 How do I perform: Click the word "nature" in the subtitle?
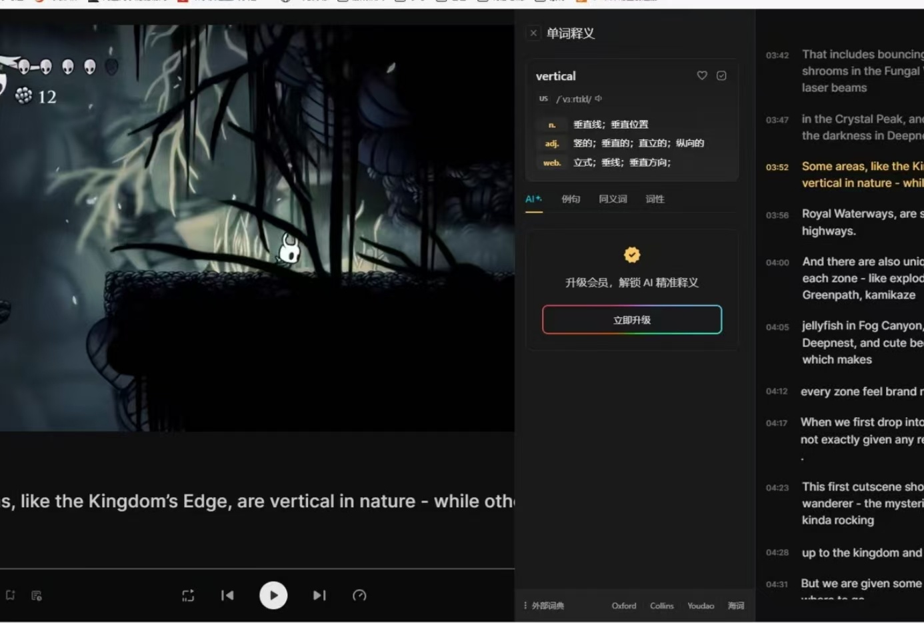tap(386, 501)
